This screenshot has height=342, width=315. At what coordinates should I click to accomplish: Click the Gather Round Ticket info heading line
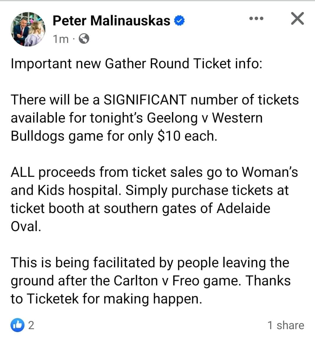click(136, 64)
